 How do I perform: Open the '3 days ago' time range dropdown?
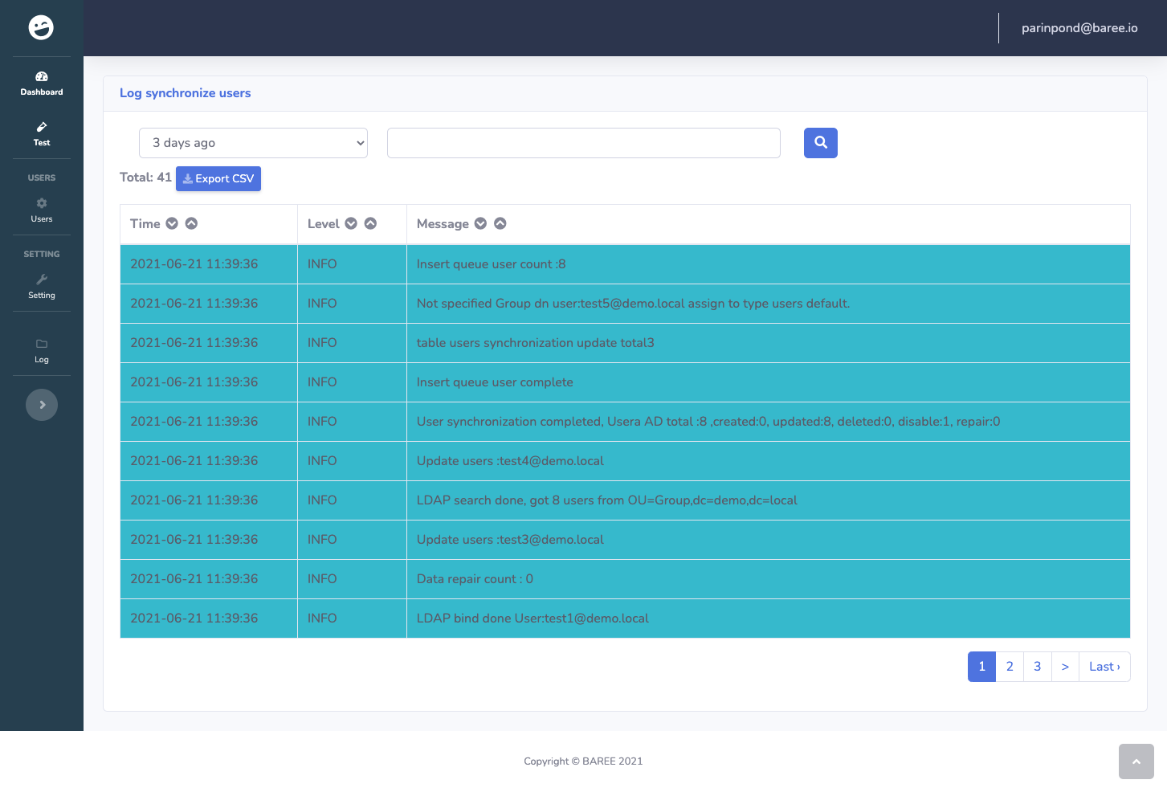tap(253, 142)
